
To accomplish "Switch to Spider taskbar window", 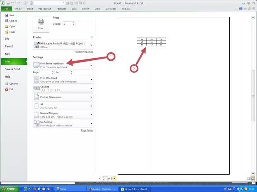I will [70, 189].
